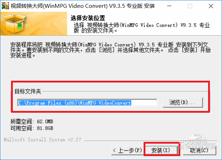Click the yellow cardboard box installer graphic
222x160 pixels.
click(15, 23)
